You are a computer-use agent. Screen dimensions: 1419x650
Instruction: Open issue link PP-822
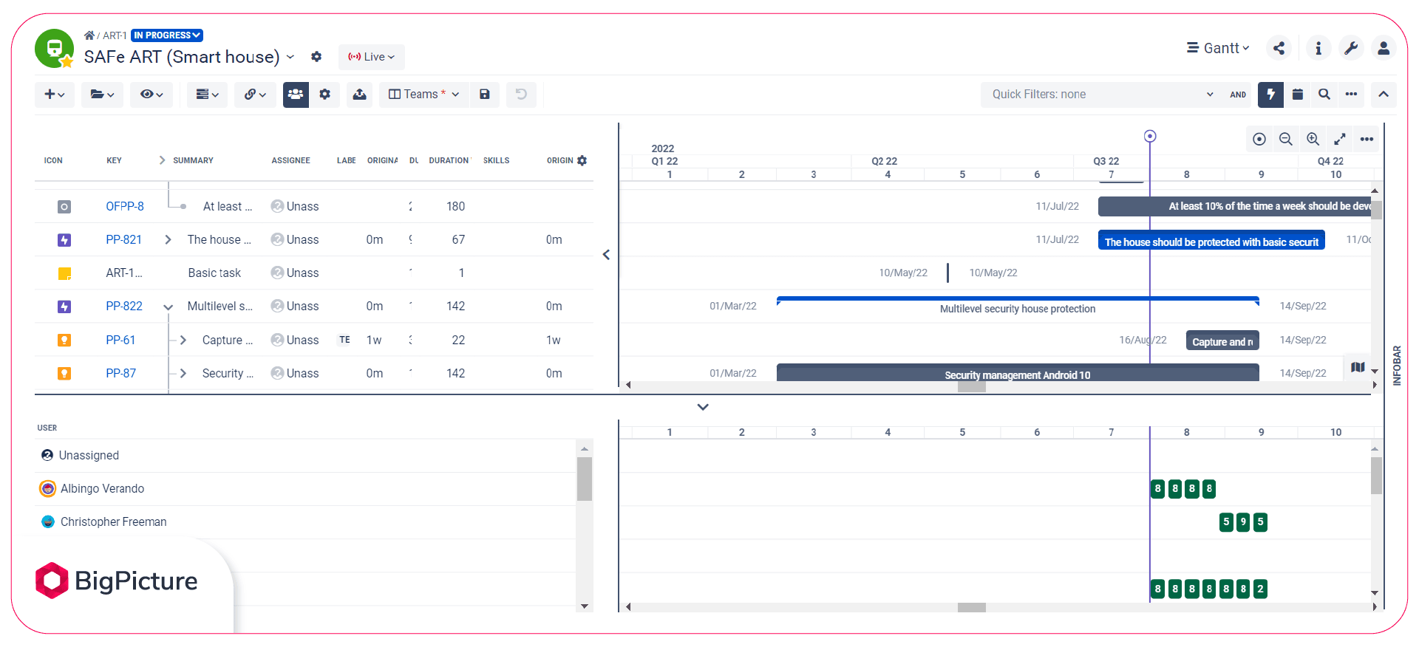click(x=124, y=306)
